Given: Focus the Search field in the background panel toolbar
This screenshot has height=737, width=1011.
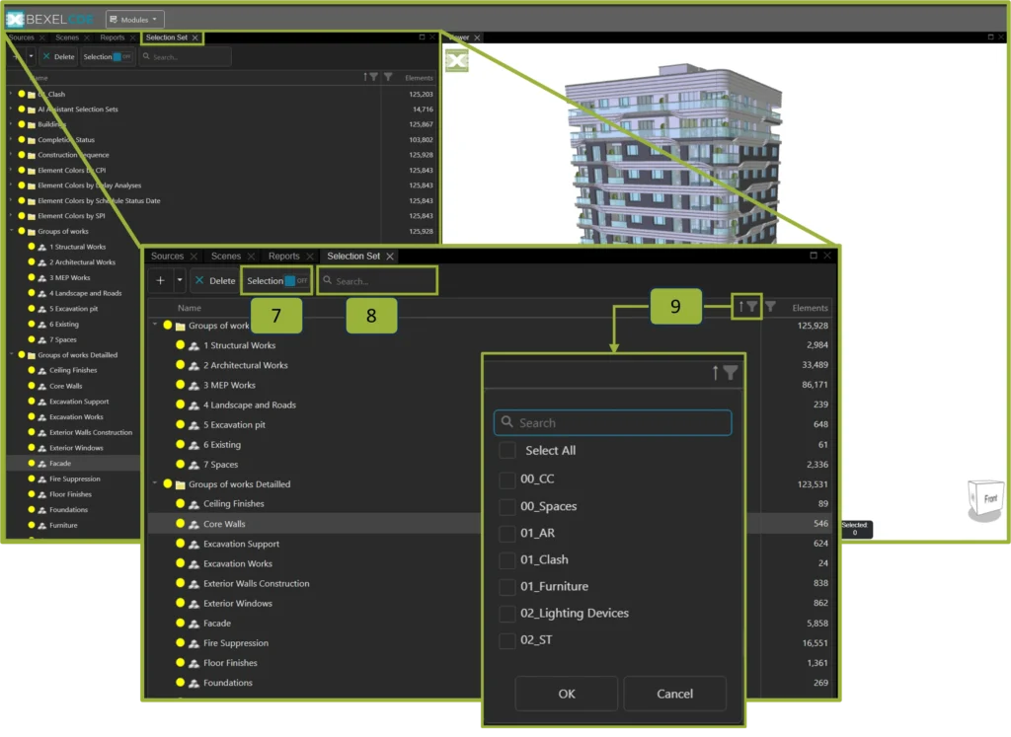Looking at the screenshot, I should click(x=185, y=56).
